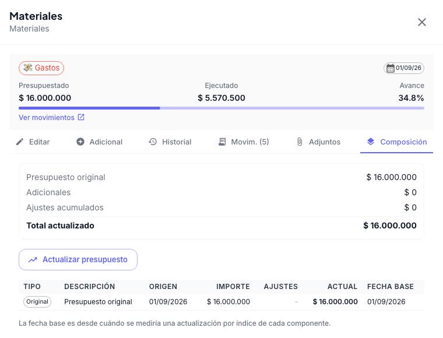The width and height of the screenshot is (443, 338).
Task: Click the bold actual $ 16.000.000 table cell
Action: (335, 301)
